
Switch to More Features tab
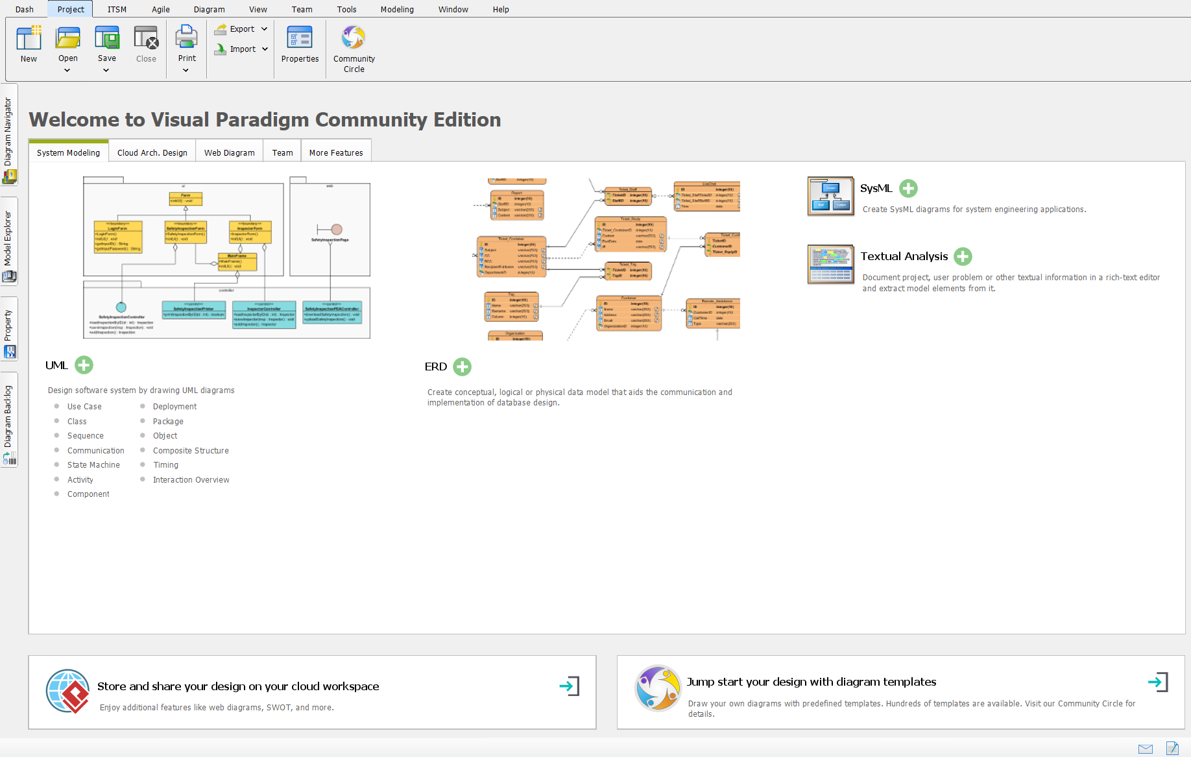coord(336,152)
